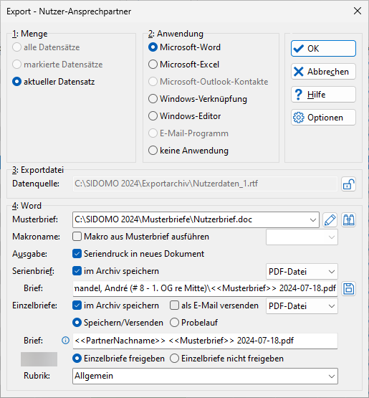This screenshot has width=369, height=398.
Task: Click the blue info icon beside Brief field
Action: pyautogui.click(x=65, y=341)
